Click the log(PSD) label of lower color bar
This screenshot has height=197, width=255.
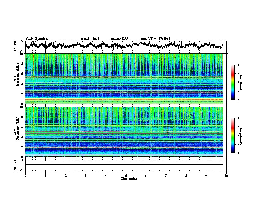241,137
